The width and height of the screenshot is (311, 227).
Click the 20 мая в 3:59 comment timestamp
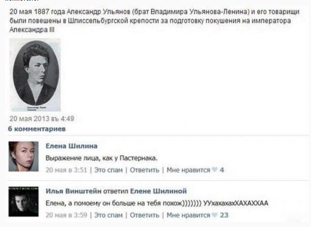point(67,215)
